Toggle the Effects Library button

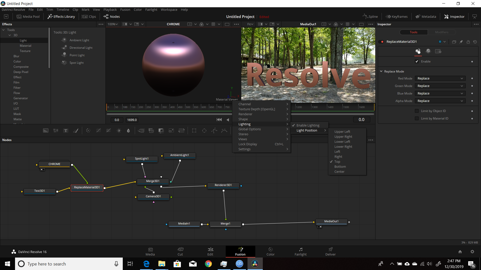(61, 17)
